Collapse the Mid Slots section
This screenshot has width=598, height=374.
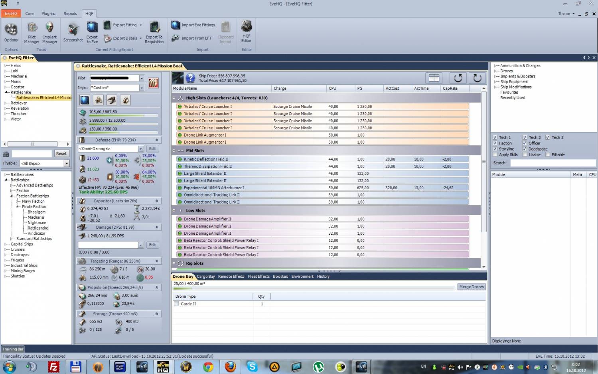point(174,150)
